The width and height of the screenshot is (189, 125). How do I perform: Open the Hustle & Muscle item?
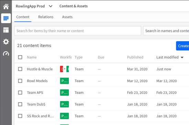(40, 69)
